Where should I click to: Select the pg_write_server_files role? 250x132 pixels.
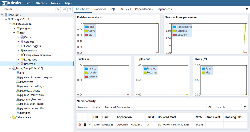32,108
